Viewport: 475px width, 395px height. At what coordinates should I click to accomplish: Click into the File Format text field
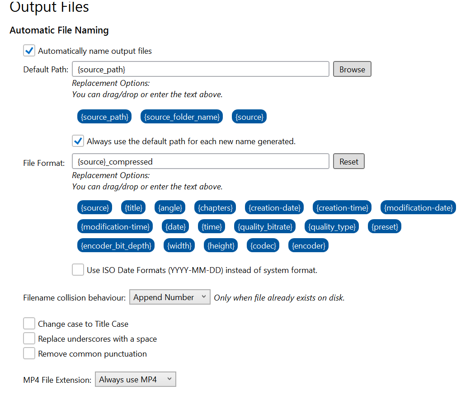(201, 161)
